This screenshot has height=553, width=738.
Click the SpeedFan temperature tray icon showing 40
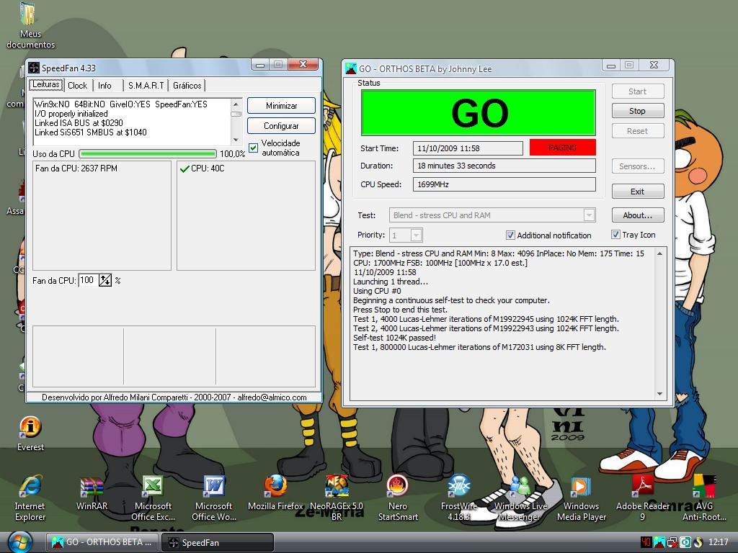646,542
